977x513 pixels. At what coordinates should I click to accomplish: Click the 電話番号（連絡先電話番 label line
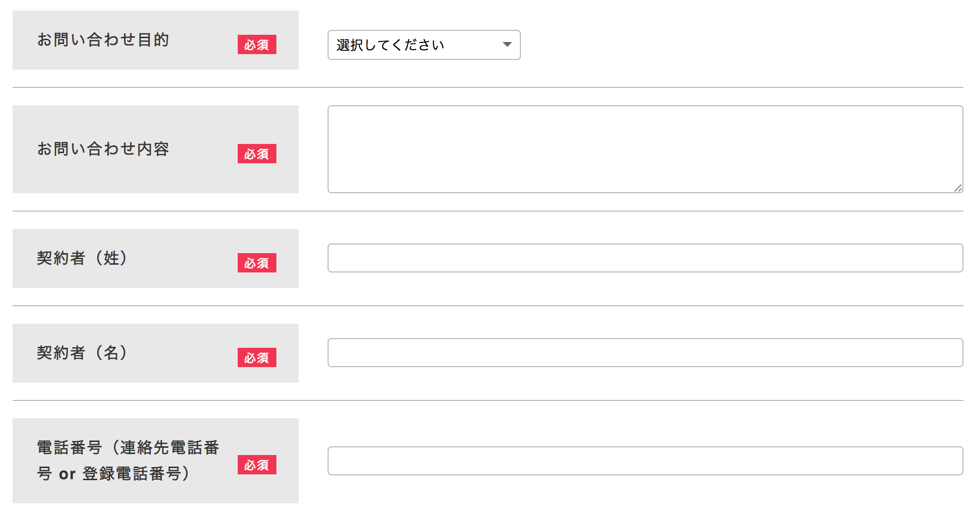[128, 447]
